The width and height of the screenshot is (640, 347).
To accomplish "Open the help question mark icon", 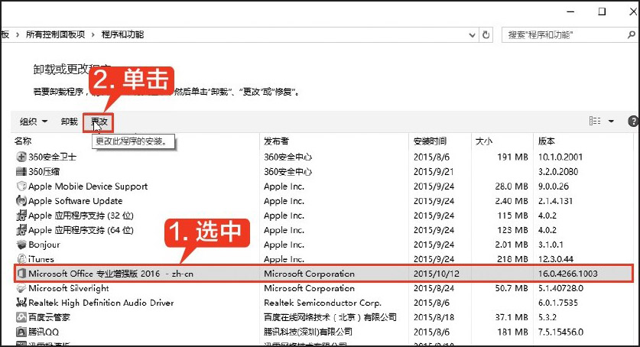I will click(x=633, y=121).
